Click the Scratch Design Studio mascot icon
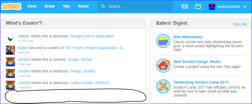Screen dimensions: 252x104 [163, 66]
